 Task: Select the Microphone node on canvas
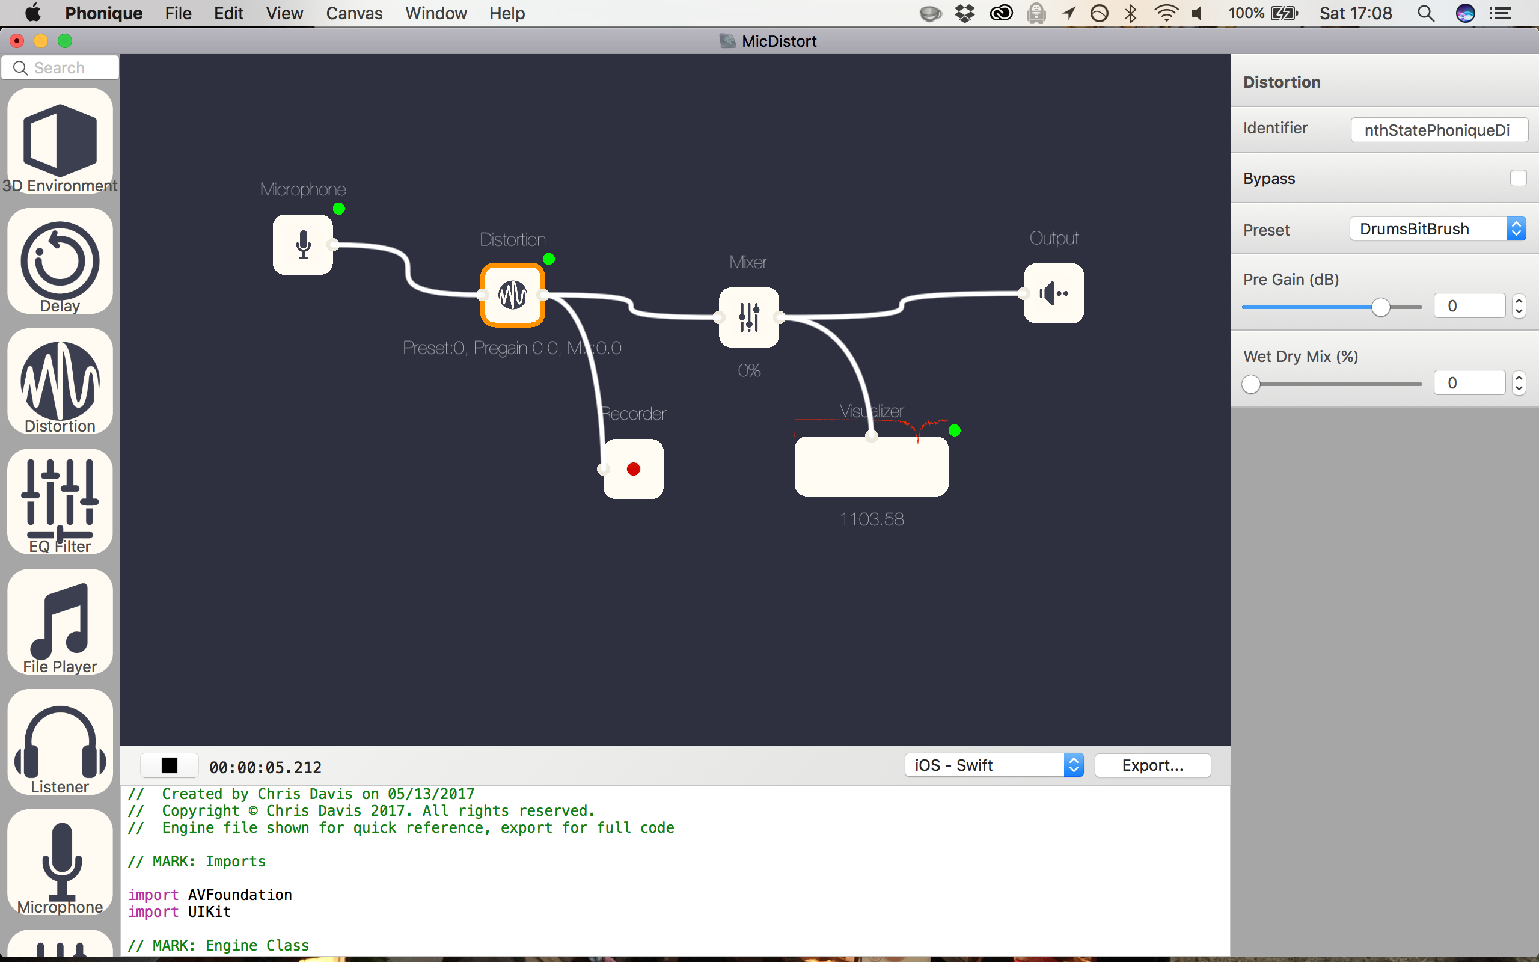coord(303,244)
